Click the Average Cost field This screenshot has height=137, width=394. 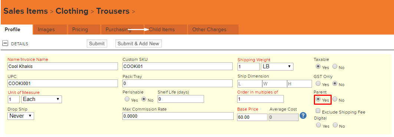pos(284,117)
